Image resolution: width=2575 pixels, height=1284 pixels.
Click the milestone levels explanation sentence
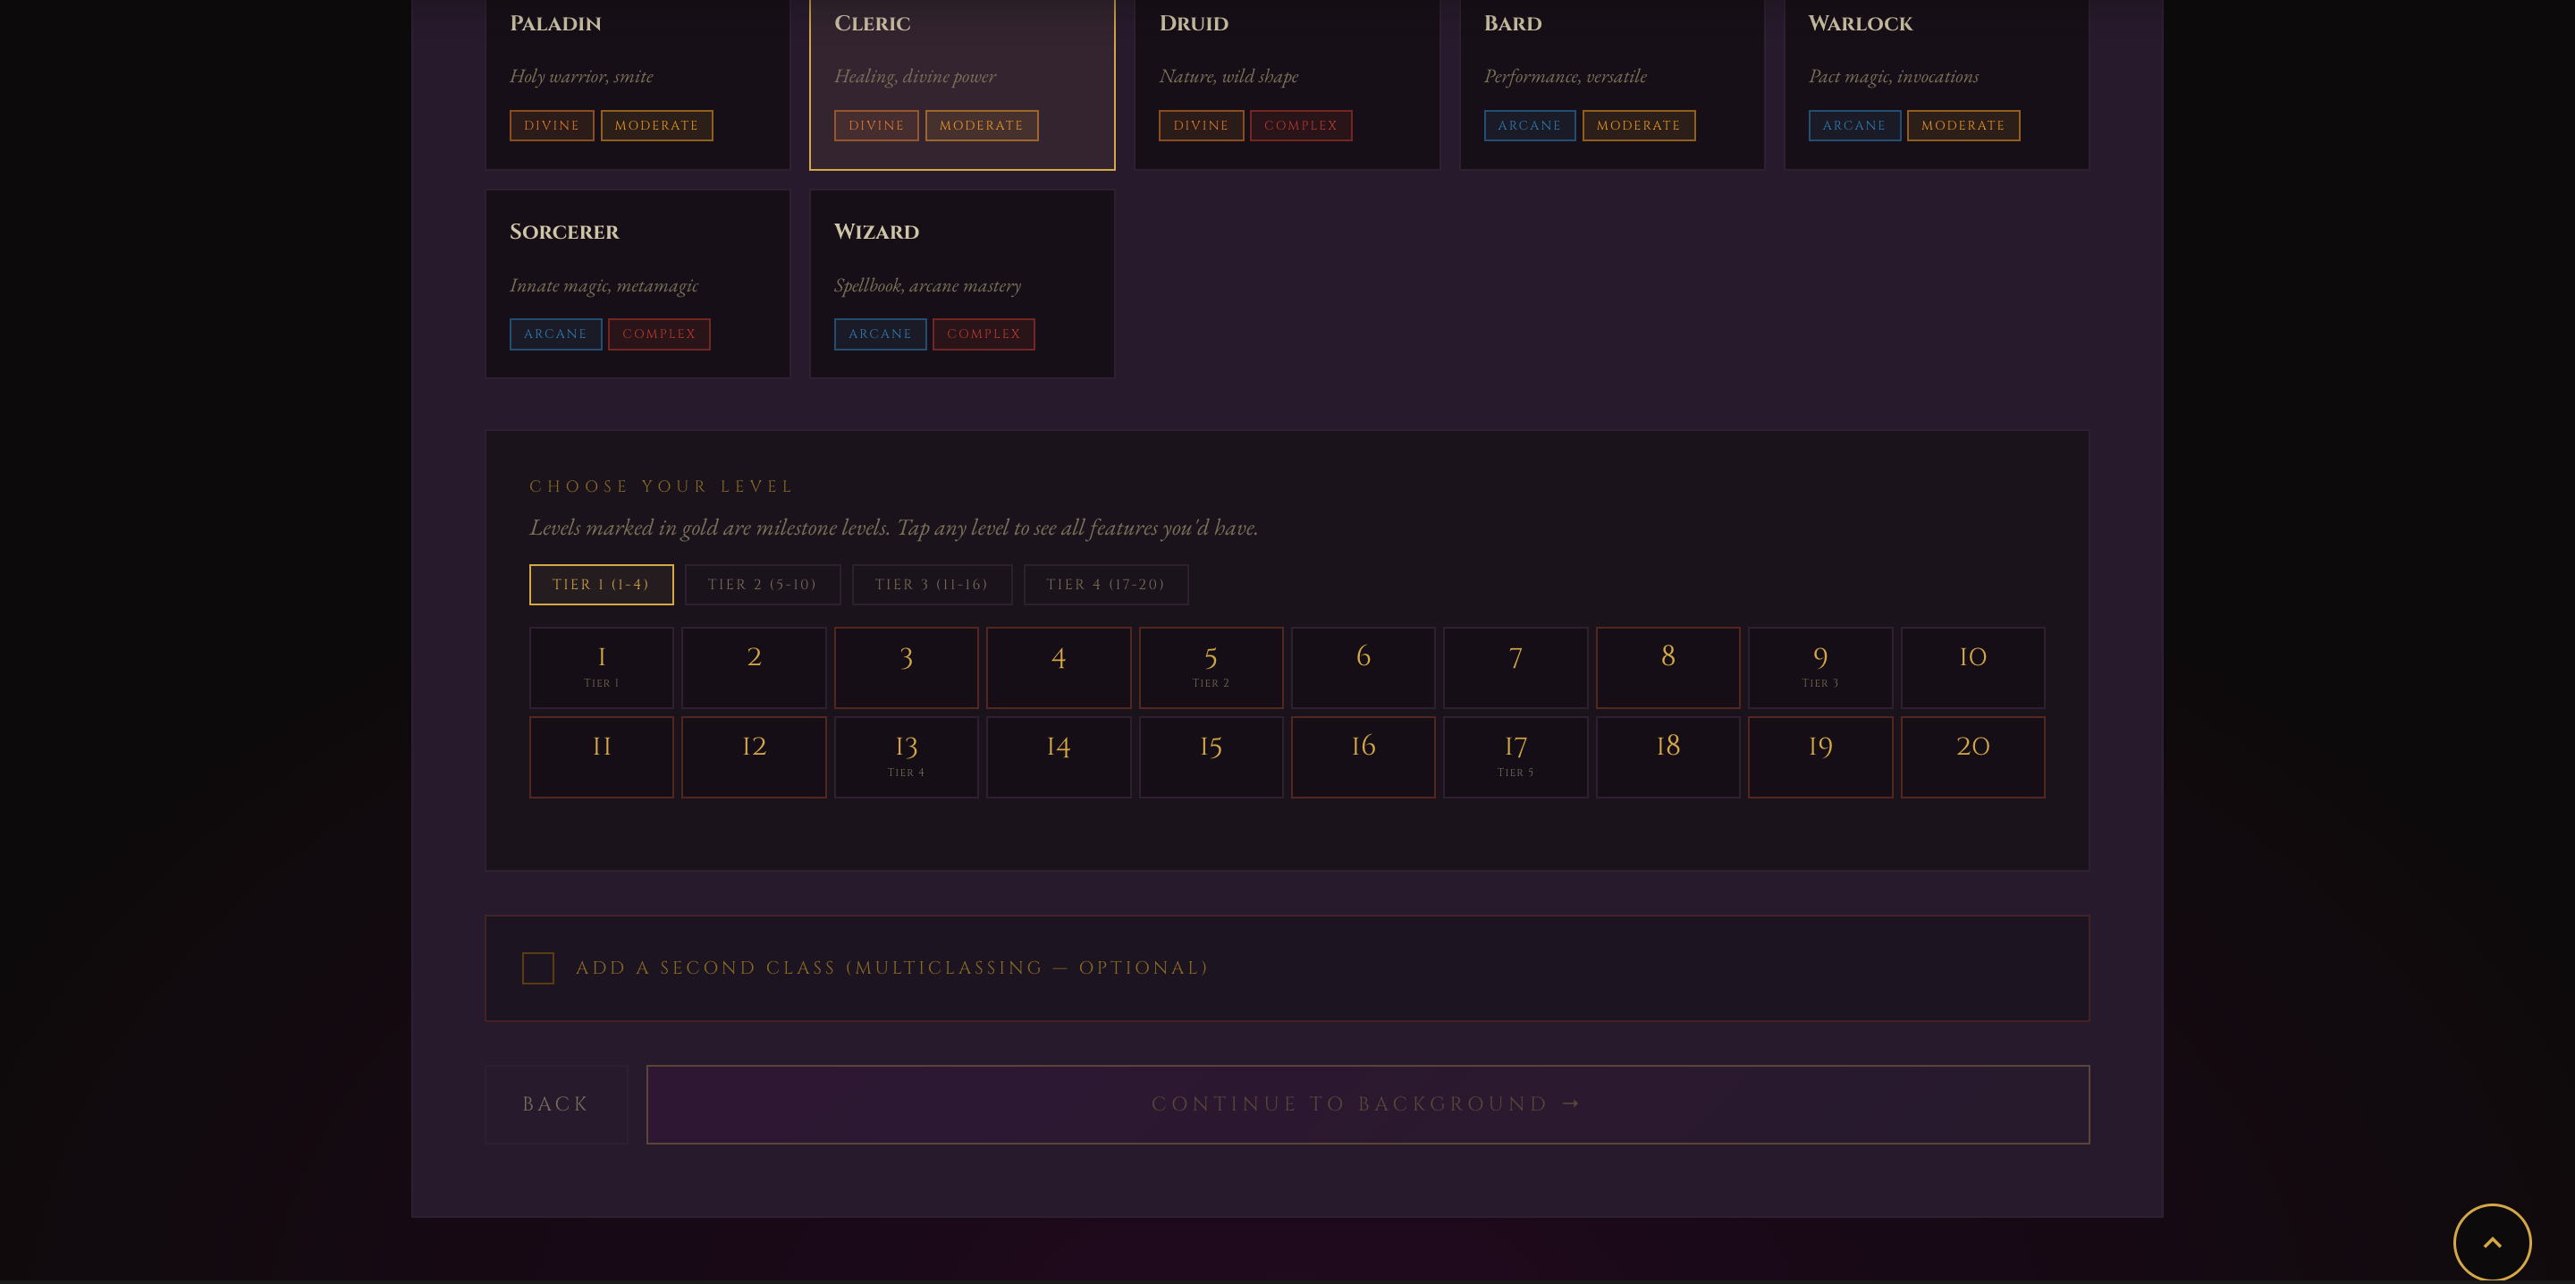click(x=894, y=528)
